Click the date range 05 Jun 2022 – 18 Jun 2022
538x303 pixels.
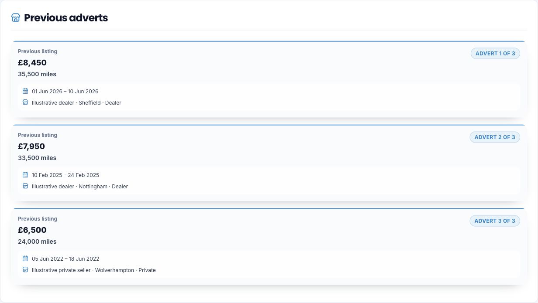click(66, 259)
